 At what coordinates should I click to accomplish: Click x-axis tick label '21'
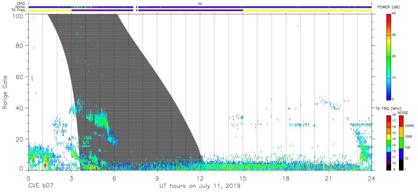pyautogui.click(x=329, y=178)
